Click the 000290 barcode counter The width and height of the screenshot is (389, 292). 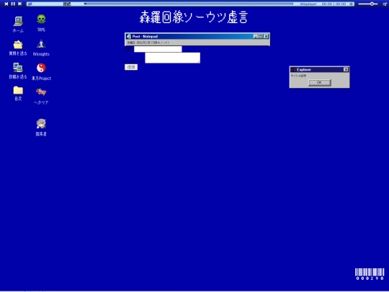(x=370, y=274)
